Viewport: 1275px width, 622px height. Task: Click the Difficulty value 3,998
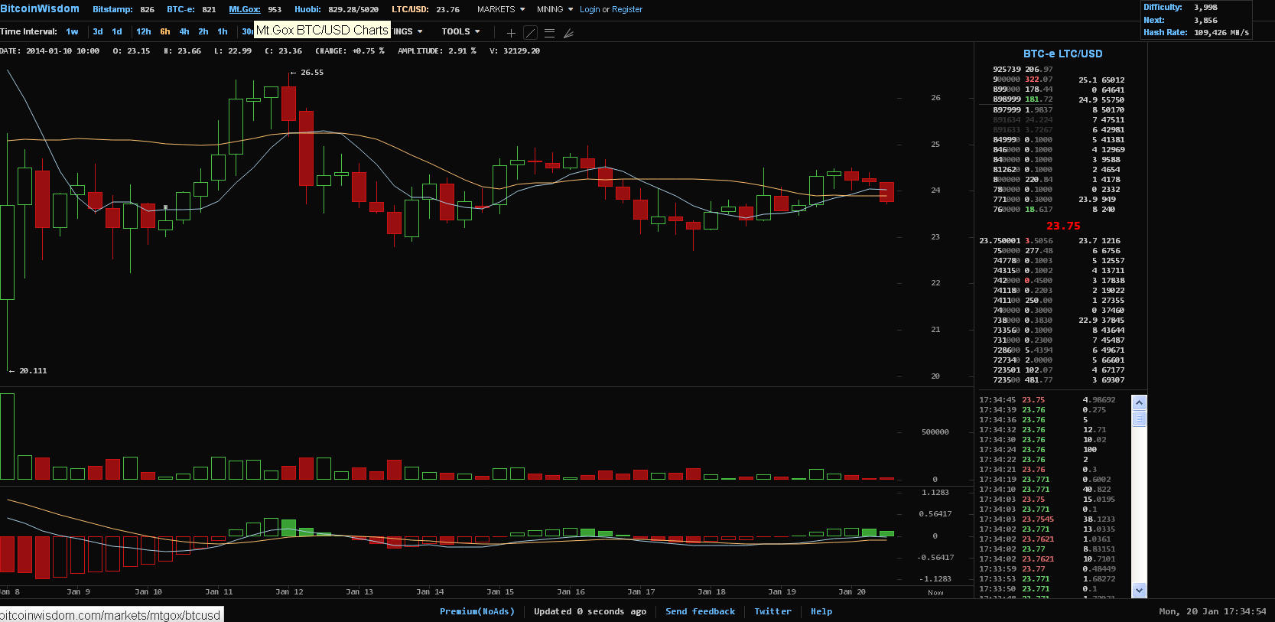click(x=1205, y=8)
